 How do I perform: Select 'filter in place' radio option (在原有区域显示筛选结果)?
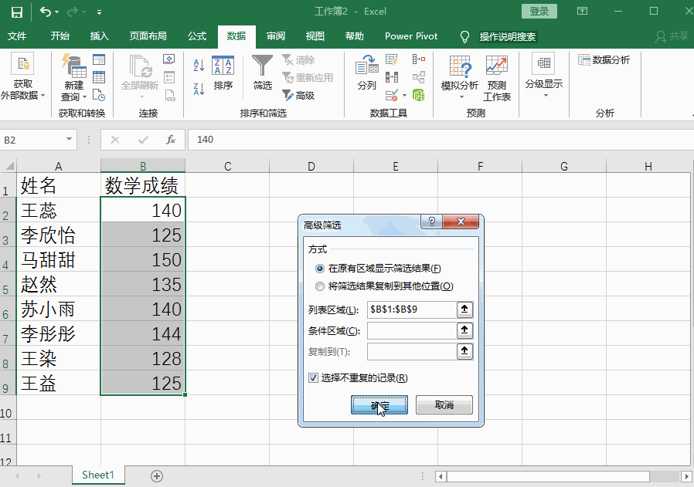coord(320,269)
